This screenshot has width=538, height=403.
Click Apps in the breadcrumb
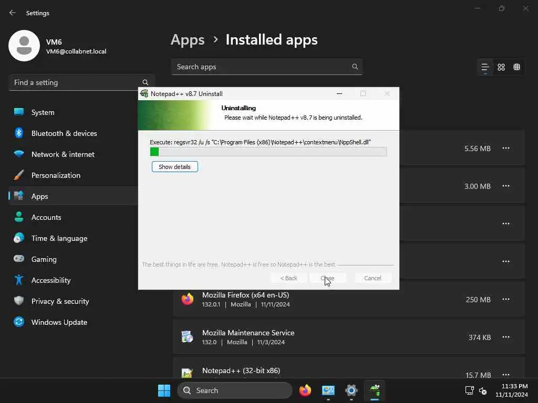click(188, 40)
